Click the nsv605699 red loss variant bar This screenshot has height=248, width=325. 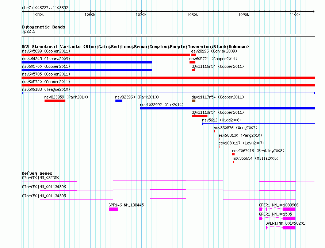(x=106, y=55)
